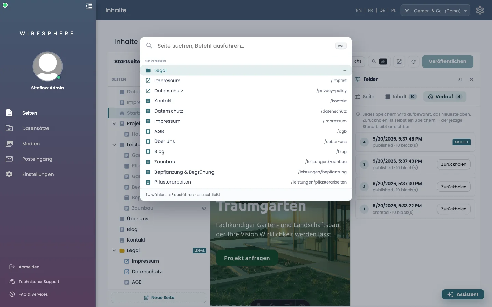492x307 pixels.
Task: Switch to the Verlauf tab
Action: point(445,97)
